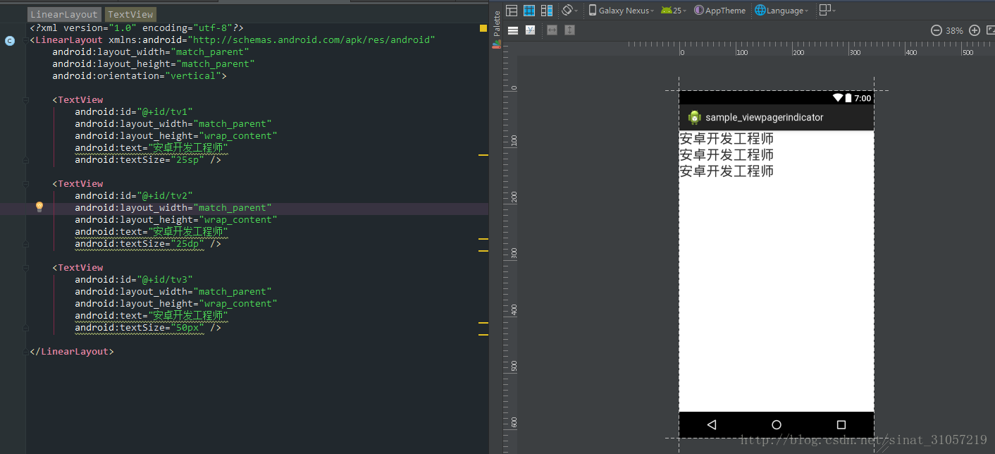Click the textSize="25sp" attribute line
Screen dimensions: 995x454
tap(148, 160)
